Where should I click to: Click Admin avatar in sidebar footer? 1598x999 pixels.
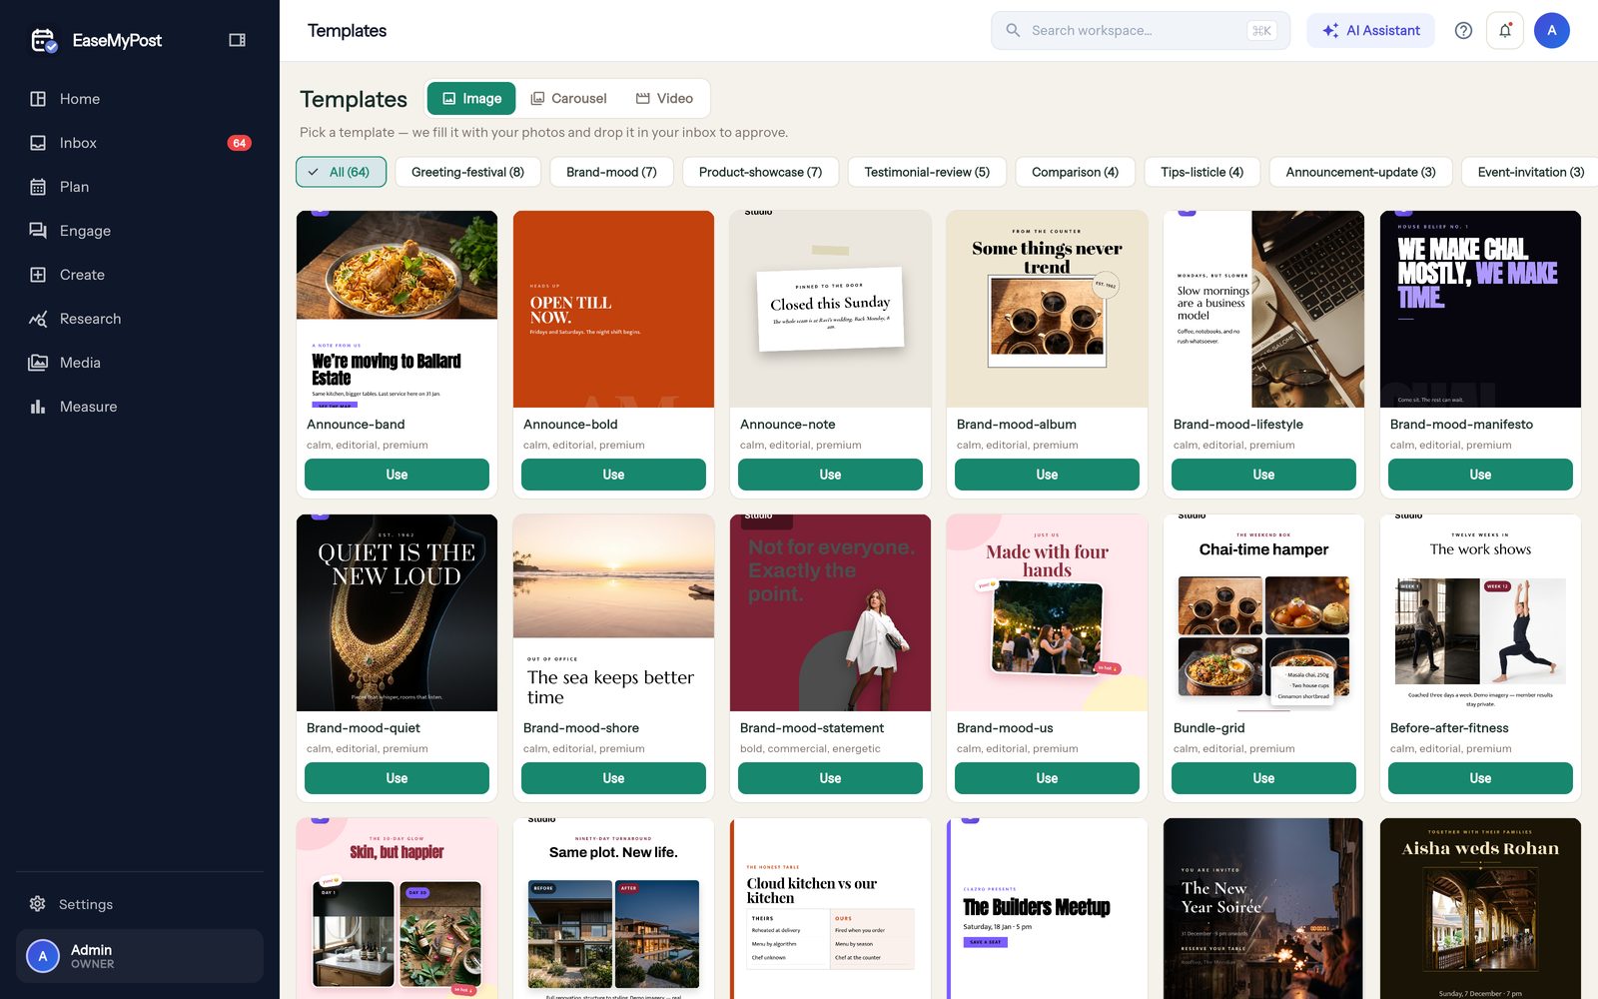[43, 956]
